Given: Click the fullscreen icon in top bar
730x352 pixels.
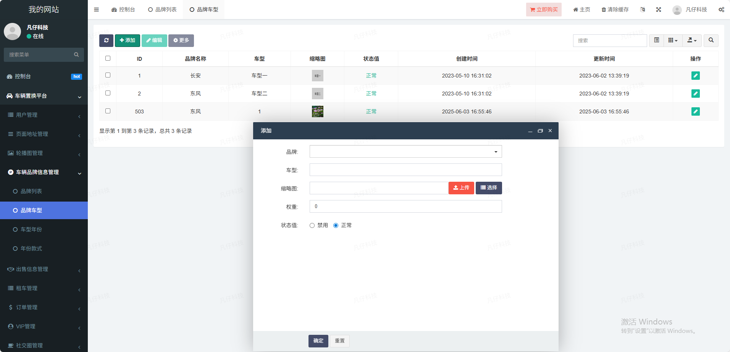Looking at the screenshot, I should [659, 10].
